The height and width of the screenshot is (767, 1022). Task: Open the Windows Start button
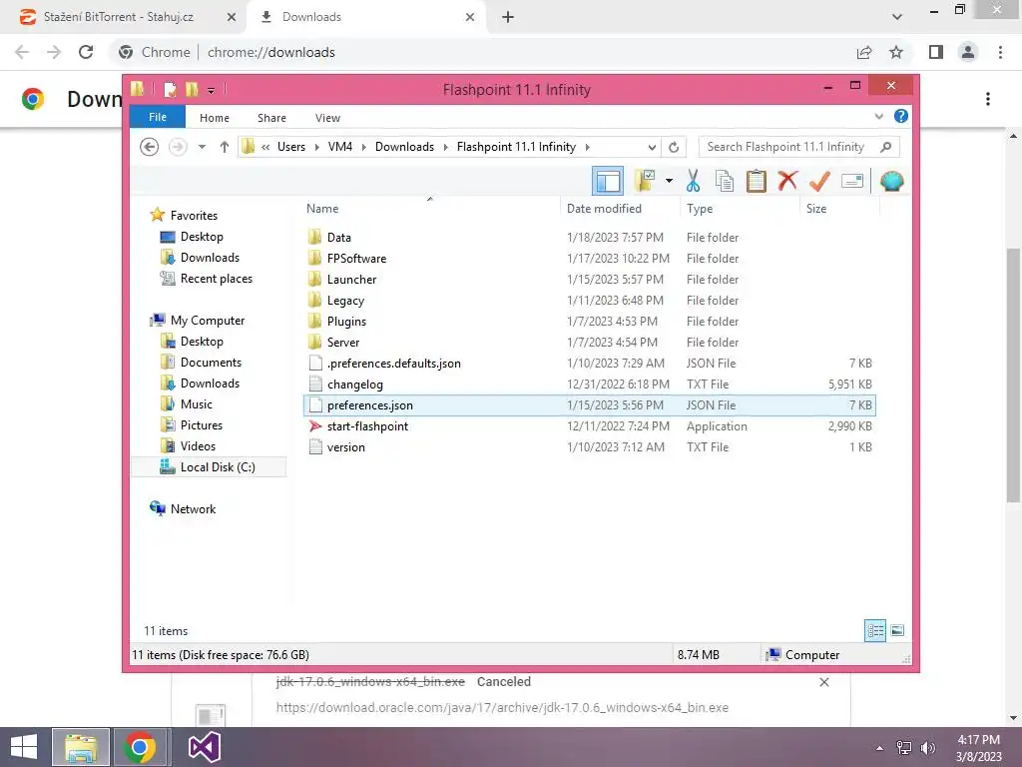[24, 747]
